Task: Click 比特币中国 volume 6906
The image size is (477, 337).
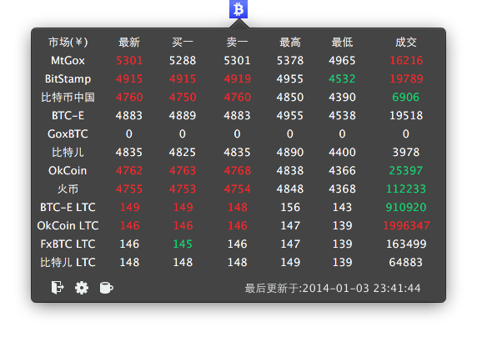Action: pyautogui.click(x=406, y=97)
